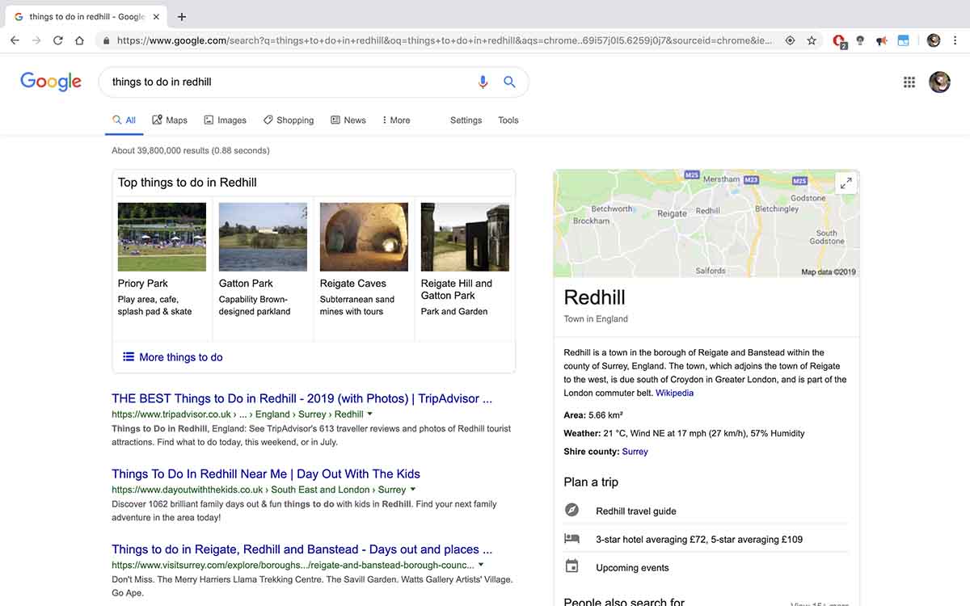Screen dimensions: 970x606
Task: Bookmark this page with the star icon
Action: click(x=812, y=39)
